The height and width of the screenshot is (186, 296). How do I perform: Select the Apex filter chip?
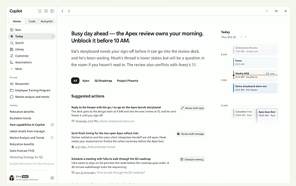point(86,81)
